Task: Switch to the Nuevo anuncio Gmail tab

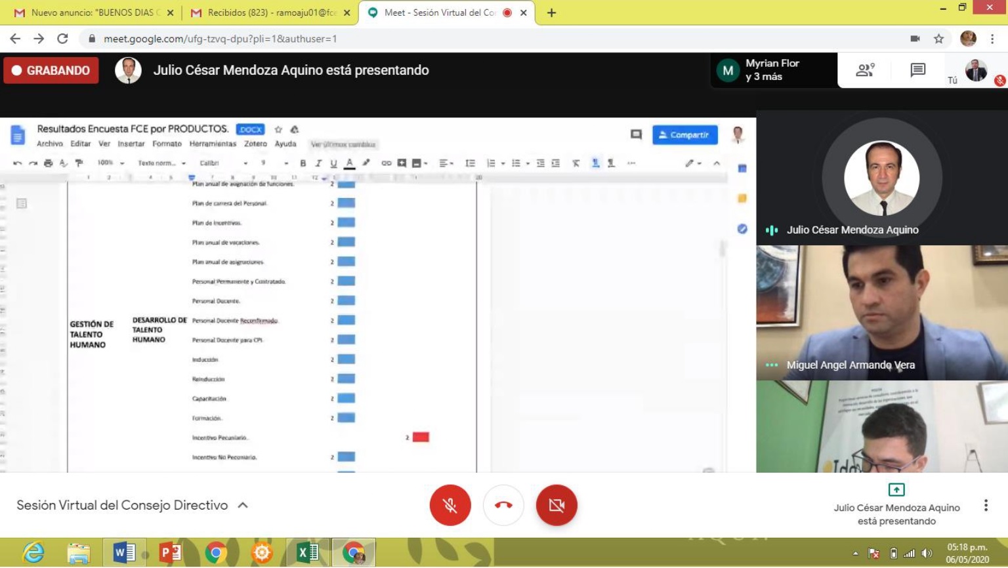Action: pos(92,12)
